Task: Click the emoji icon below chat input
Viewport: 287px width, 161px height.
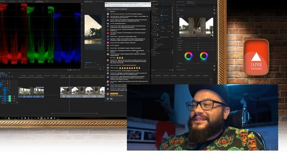Action: coord(108,99)
